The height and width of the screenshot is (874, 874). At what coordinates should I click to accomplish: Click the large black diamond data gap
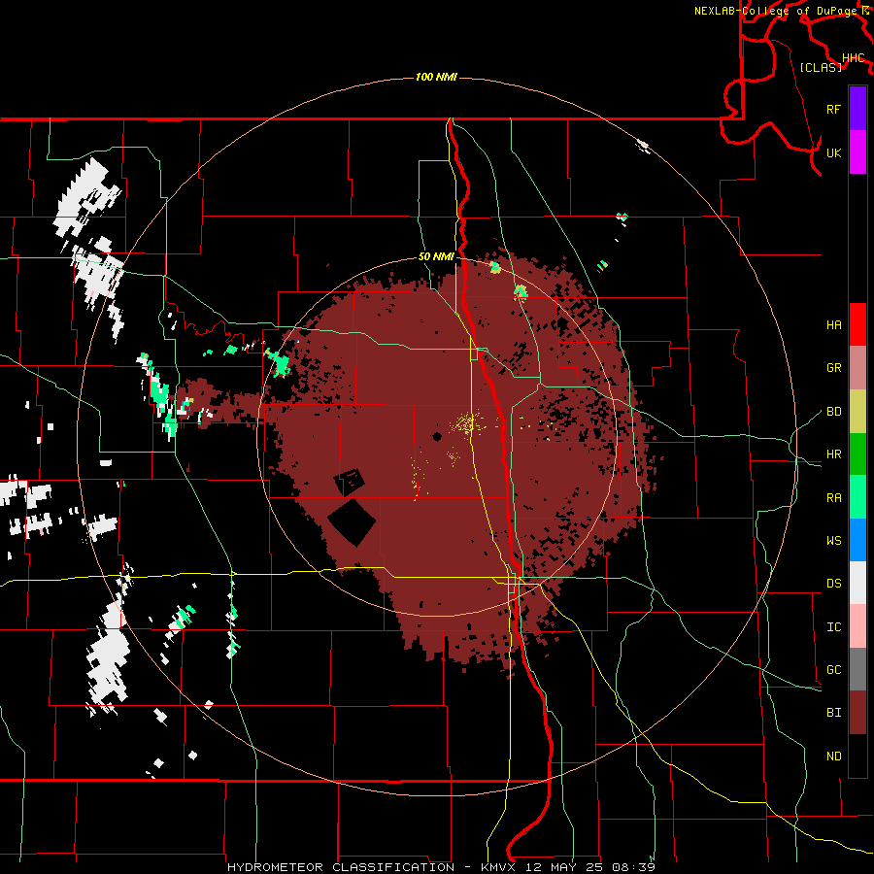click(352, 522)
